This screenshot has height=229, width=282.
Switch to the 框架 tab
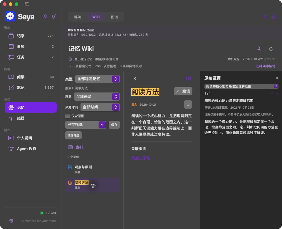pyautogui.click(x=77, y=17)
